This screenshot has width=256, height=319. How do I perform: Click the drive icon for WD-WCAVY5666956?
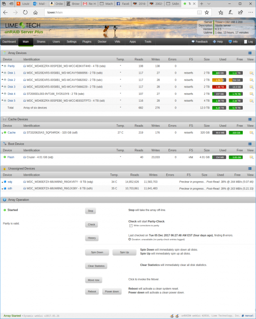pos(25,73)
